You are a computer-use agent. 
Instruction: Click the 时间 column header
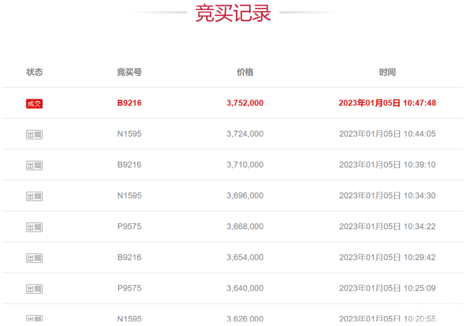coord(387,72)
